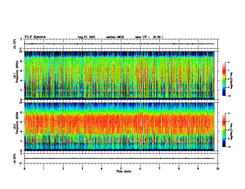Select the ch.1 colorbar "log(PSD)" unit label
The width and height of the screenshot is (245, 189).
(231, 81)
